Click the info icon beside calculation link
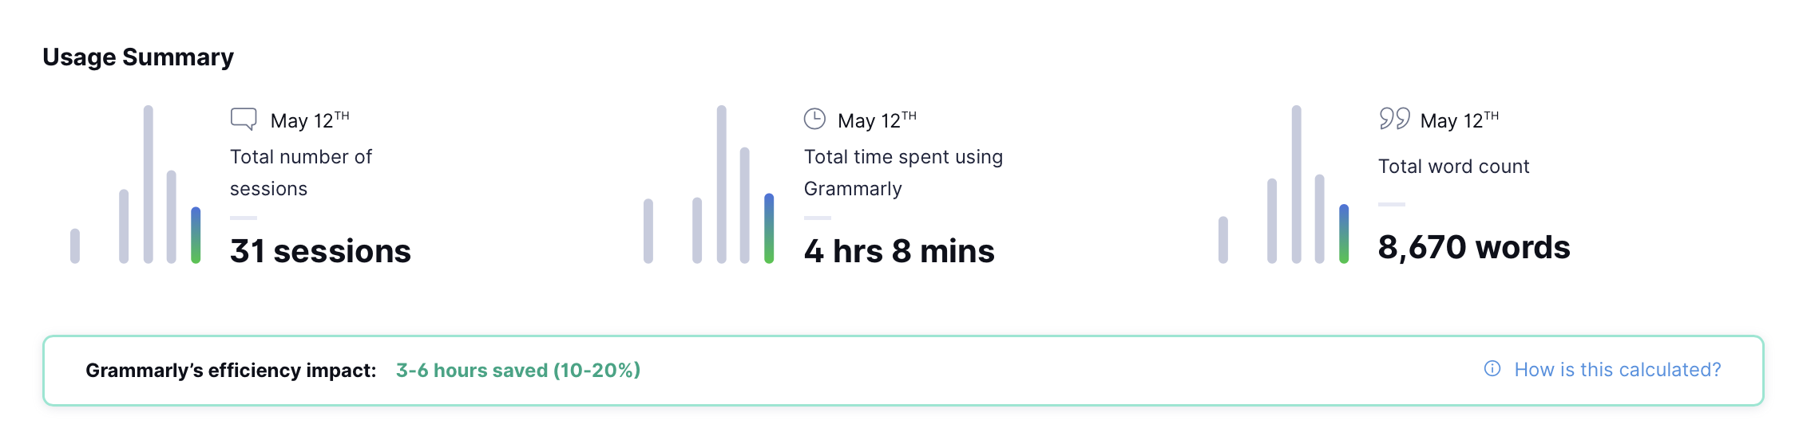 [1492, 369]
